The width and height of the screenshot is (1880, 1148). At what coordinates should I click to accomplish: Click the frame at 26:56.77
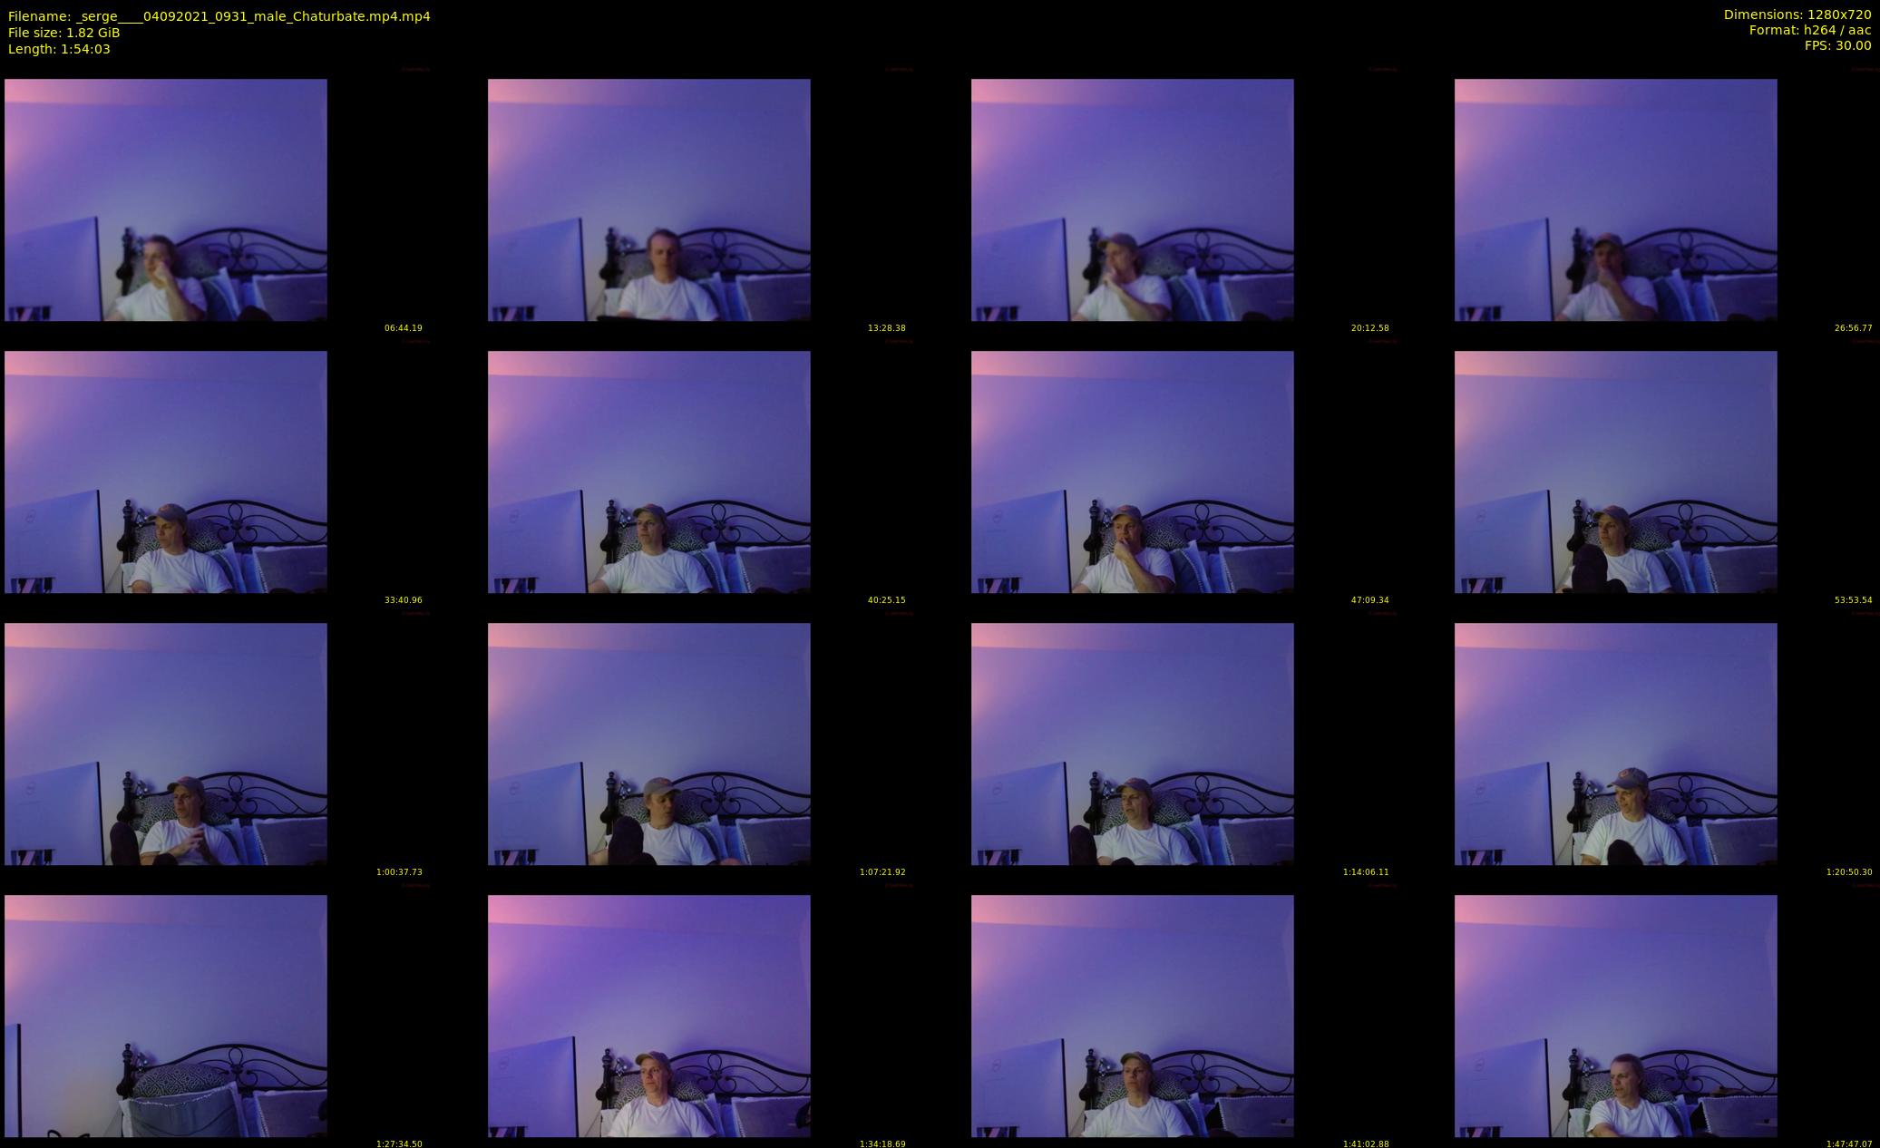pyautogui.click(x=1615, y=199)
